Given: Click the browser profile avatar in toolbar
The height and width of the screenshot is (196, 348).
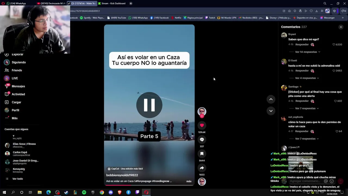Looking at the screenshot, I should point(327,11).
